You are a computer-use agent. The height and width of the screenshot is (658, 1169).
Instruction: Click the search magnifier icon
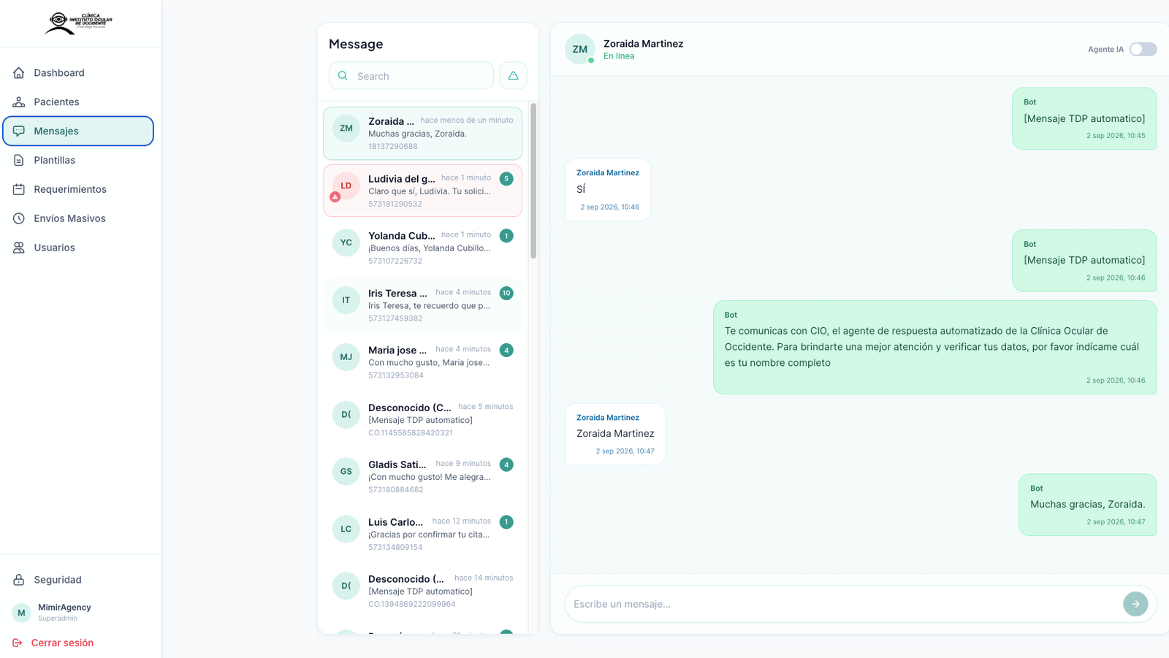coord(343,76)
